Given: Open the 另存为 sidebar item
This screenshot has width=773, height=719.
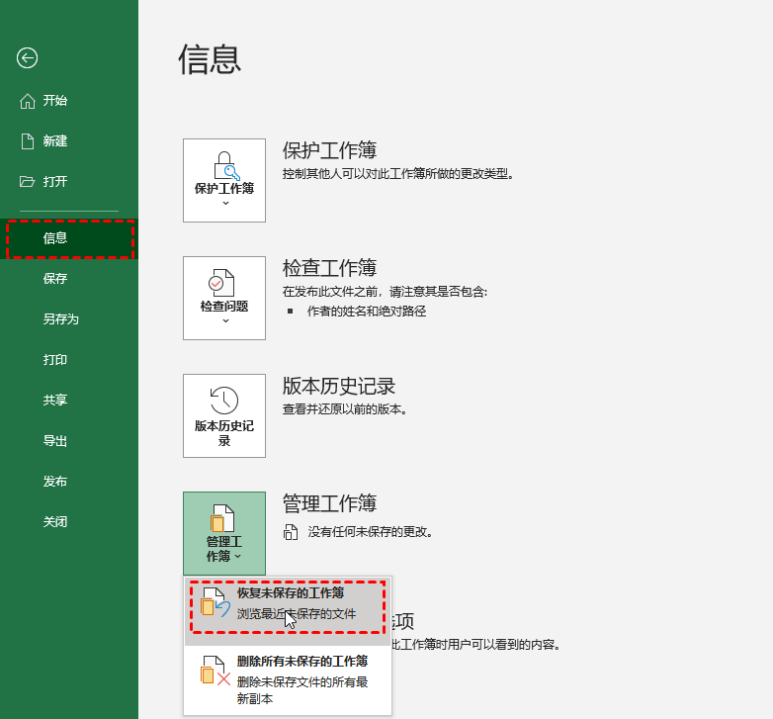Looking at the screenshot, I should coord(60,319).
